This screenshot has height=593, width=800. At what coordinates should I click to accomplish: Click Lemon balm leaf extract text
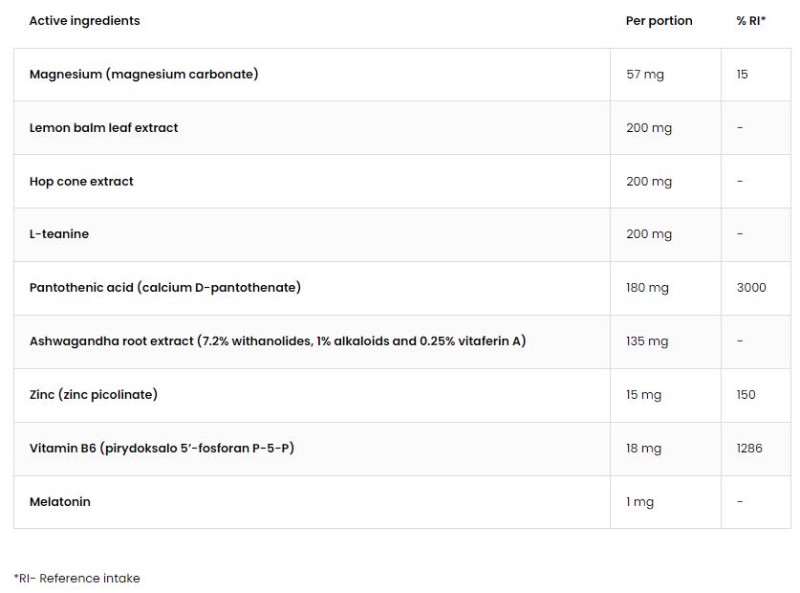point(103,128)
